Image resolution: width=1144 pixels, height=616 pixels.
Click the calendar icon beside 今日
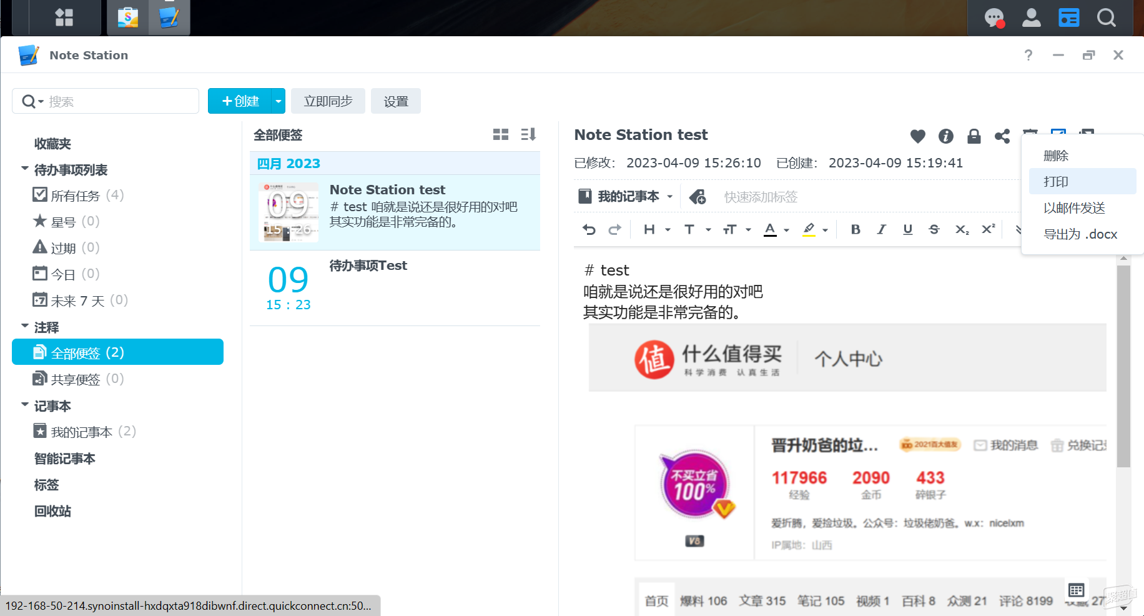(x=40, y=273)
